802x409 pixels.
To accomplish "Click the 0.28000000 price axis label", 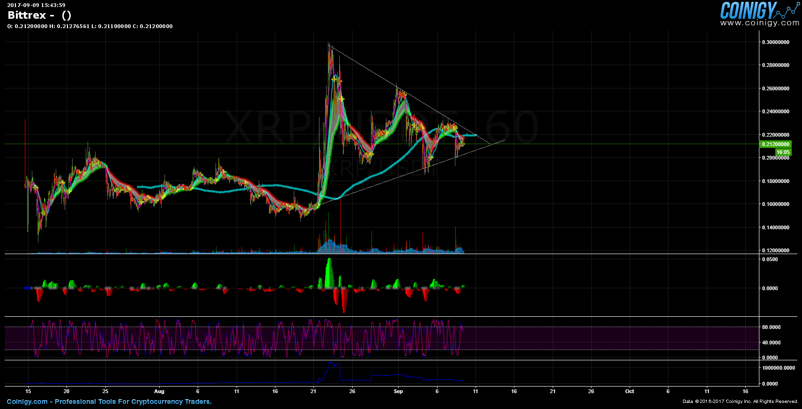I will point(776,65).
